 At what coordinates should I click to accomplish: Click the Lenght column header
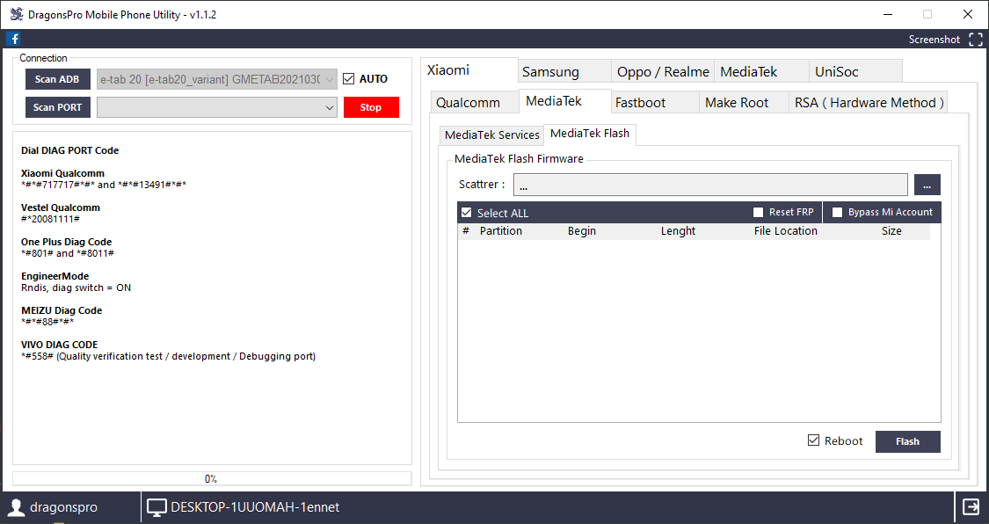(x=678, y=230)
